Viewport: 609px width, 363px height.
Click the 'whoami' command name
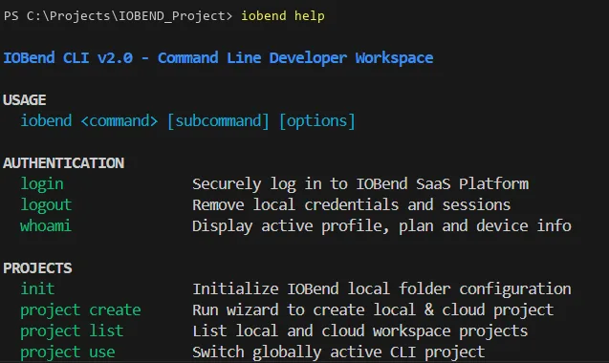click(x=46, y=225)
